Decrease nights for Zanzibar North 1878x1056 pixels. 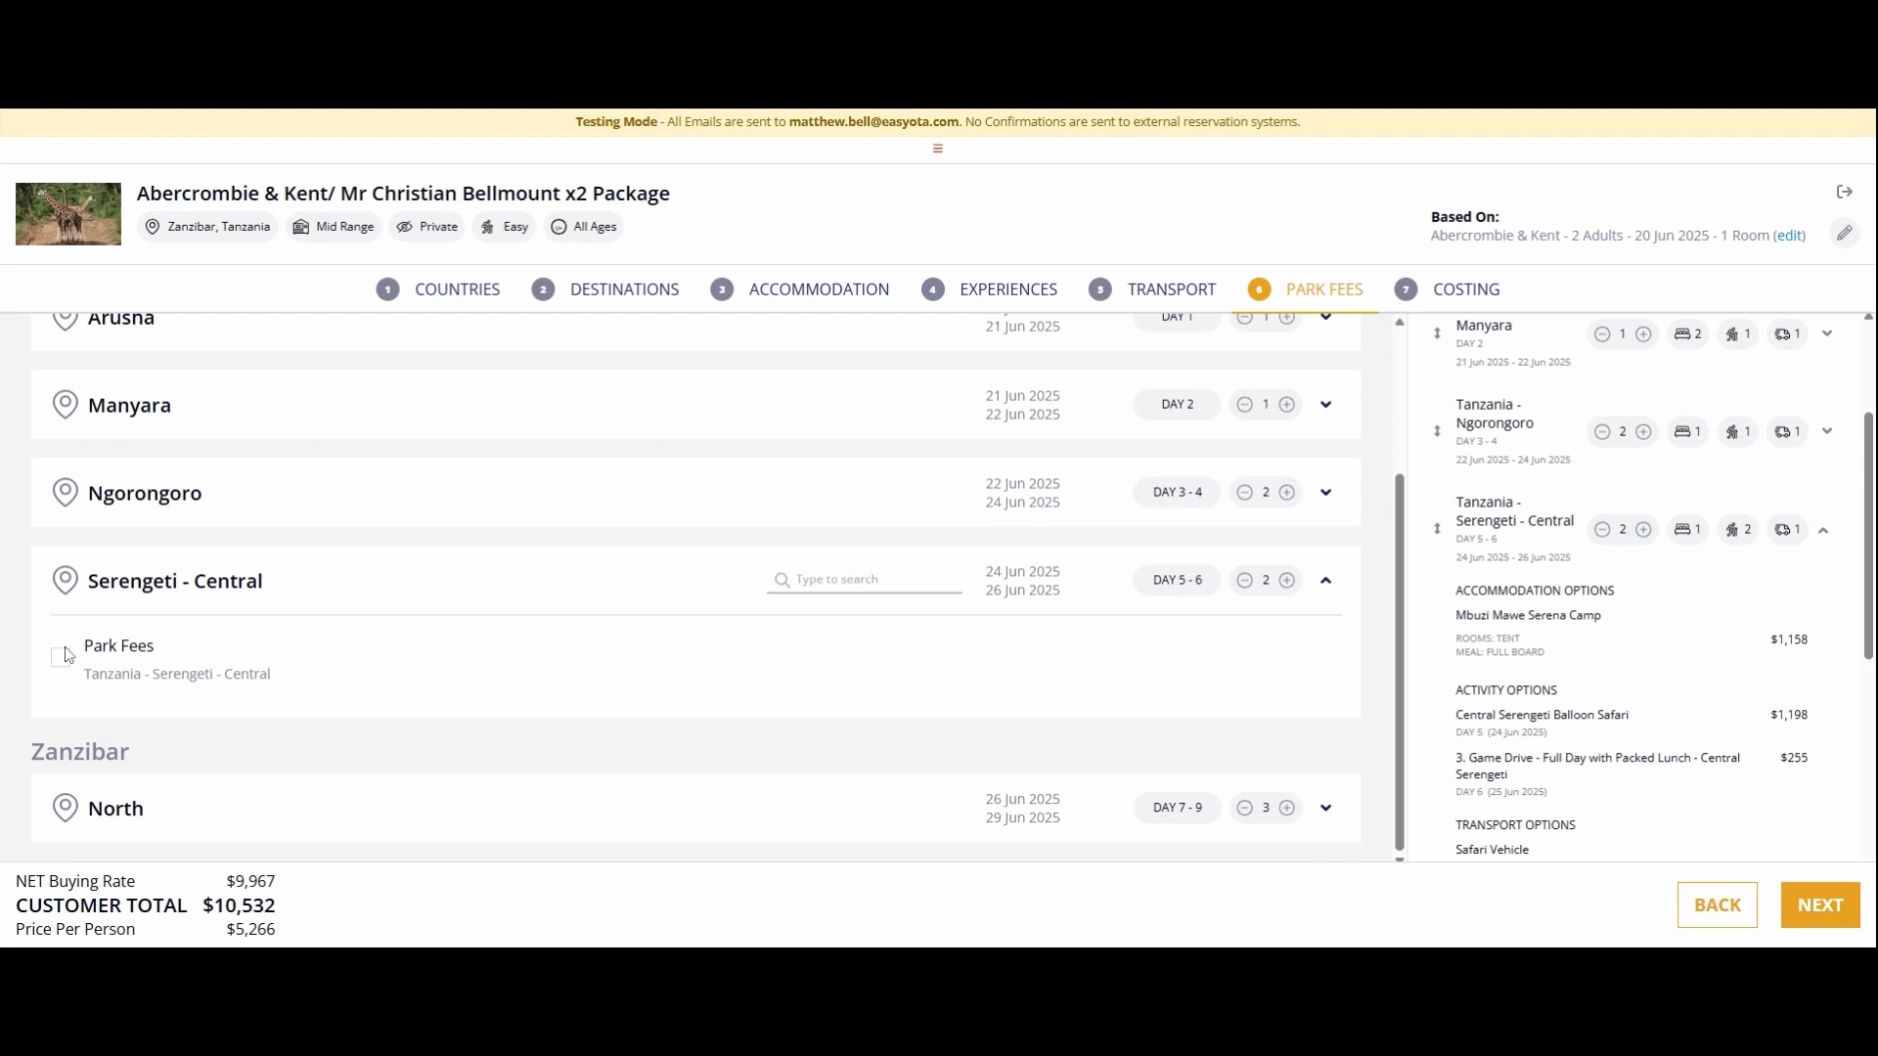(x=1244, y=808)
